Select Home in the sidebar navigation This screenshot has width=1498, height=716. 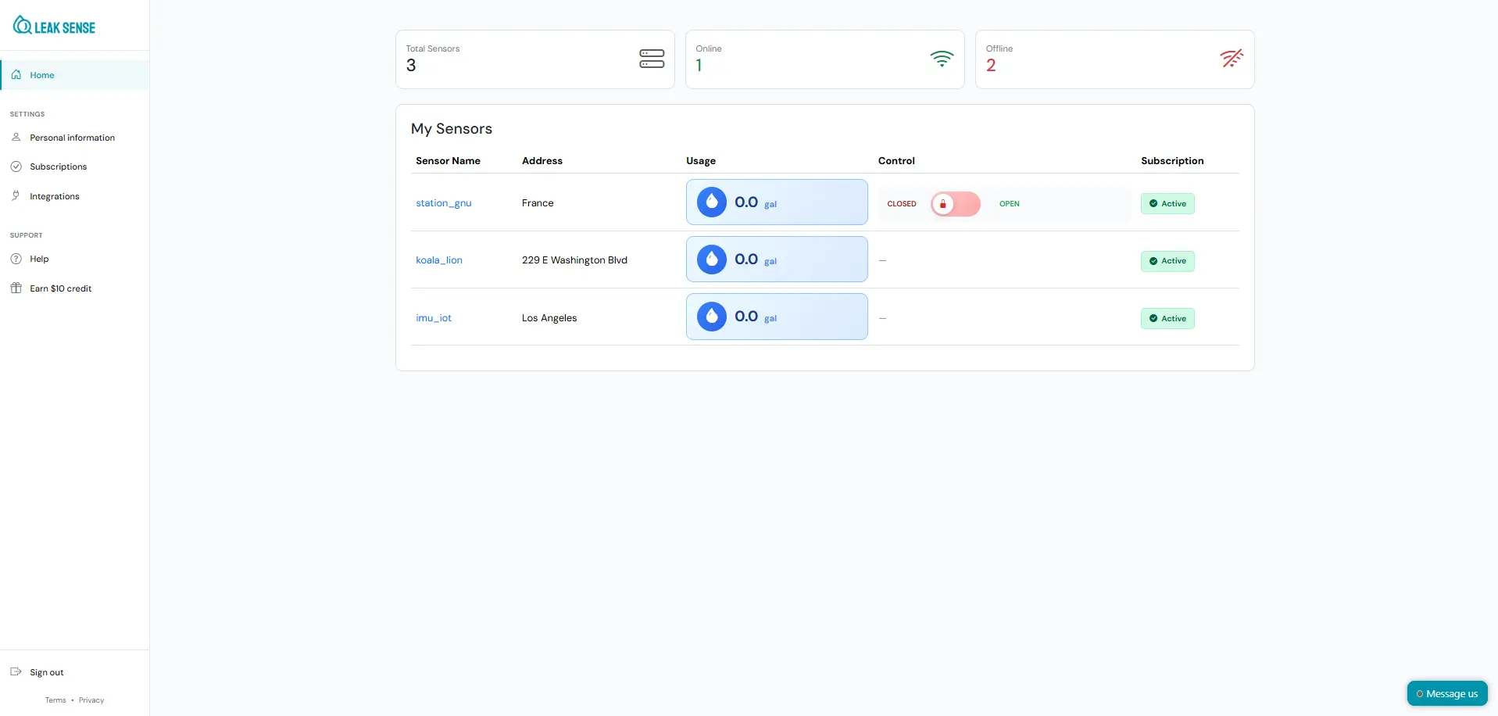pyautogui.click(x=42, y=74)
